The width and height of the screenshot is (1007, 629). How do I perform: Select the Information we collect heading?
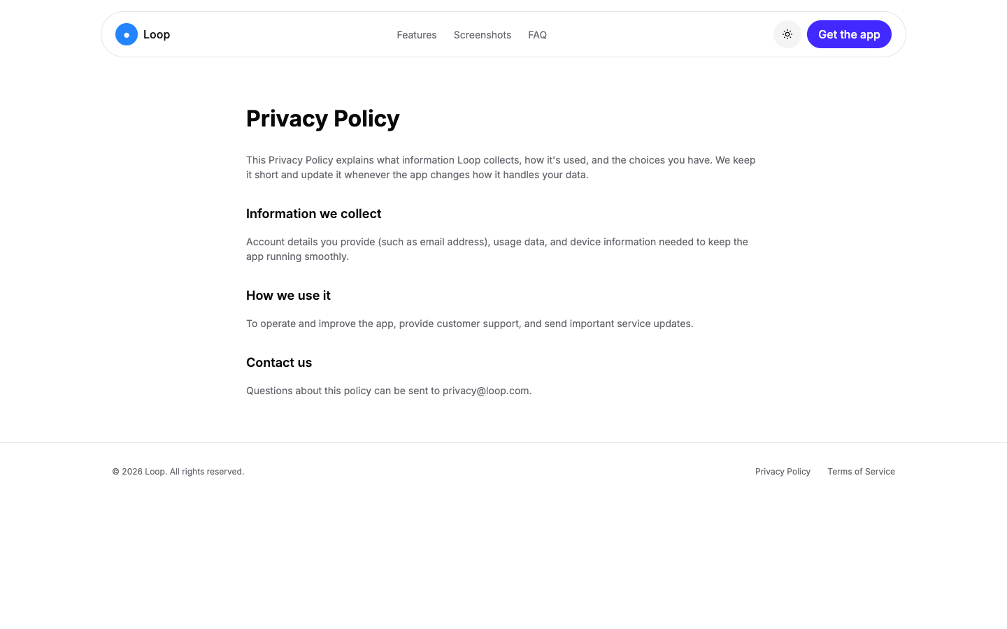click(x=314, y=214)
